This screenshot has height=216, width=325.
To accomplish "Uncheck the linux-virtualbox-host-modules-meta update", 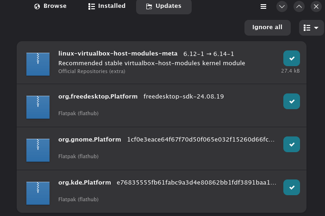I will click(x=291, y=58).
